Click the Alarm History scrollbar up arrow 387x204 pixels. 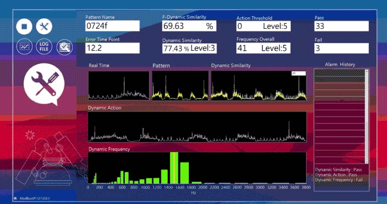point(367,71)
